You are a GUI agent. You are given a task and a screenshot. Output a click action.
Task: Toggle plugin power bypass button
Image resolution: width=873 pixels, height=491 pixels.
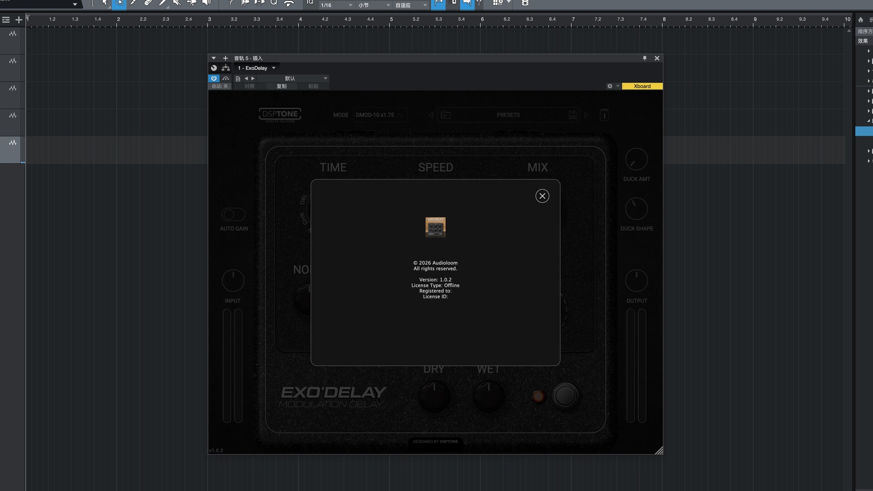(214, 78)
